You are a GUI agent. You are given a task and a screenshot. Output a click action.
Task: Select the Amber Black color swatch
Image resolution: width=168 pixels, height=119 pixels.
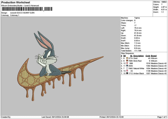pyautogui.click(x=127, y=74)
